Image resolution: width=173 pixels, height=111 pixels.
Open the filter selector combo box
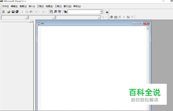pyautogui.click(x=42, y=17)
